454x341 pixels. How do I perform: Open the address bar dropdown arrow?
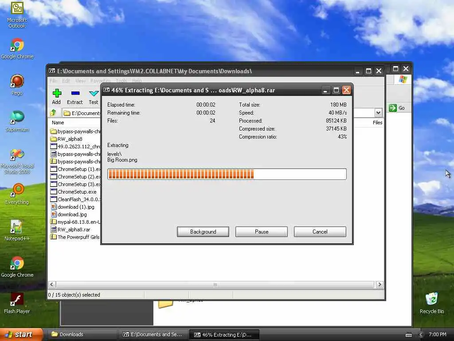[x=378, y=113]
